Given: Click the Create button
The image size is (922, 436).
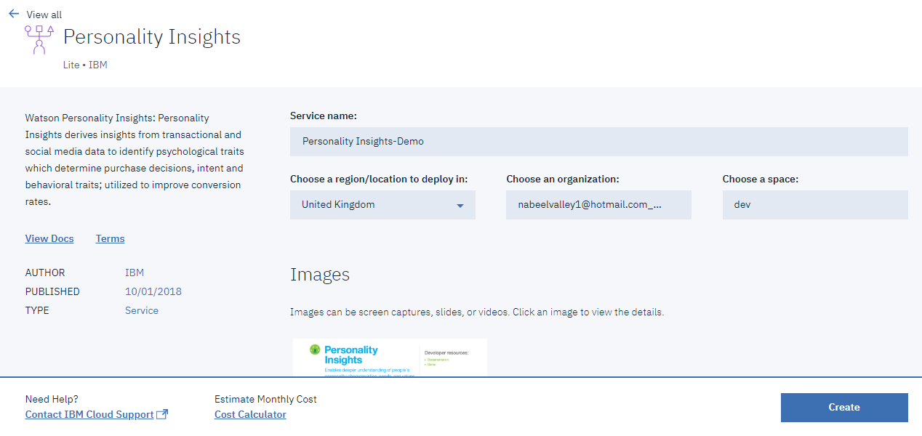Looking at the screenshot, I should (843, 408).
